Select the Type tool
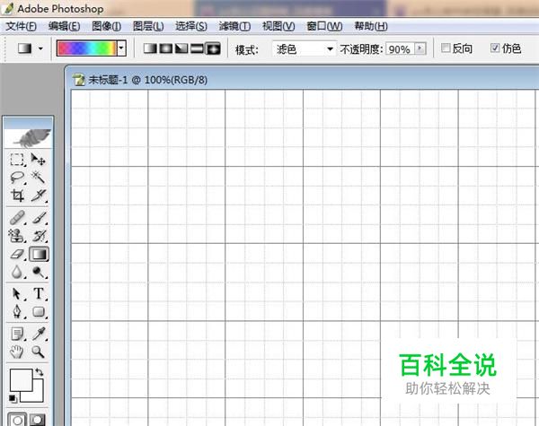The image size is (539, 426). [38, 294]
